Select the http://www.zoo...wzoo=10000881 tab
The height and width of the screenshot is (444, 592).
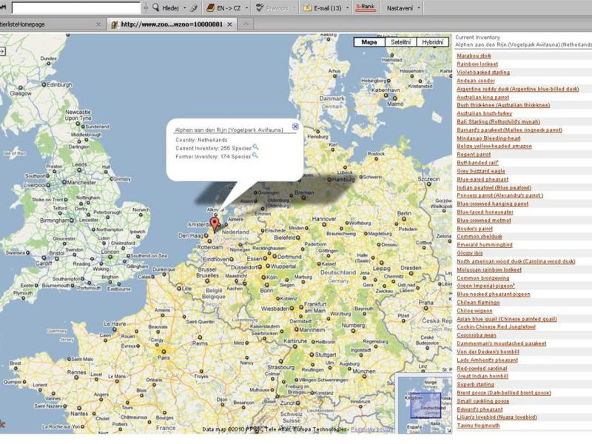point(172,24)
